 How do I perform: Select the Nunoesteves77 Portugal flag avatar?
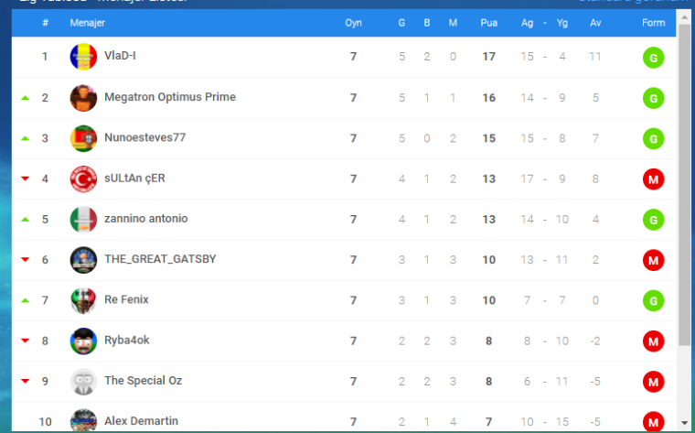(83, 138)
